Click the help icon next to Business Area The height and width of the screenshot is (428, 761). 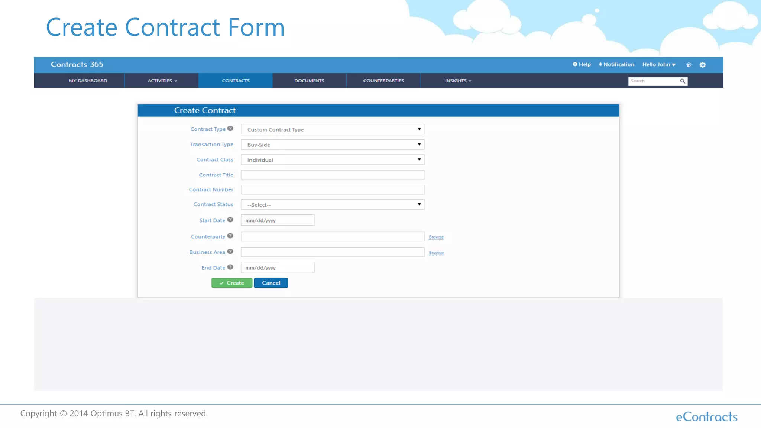coord(230,252)
